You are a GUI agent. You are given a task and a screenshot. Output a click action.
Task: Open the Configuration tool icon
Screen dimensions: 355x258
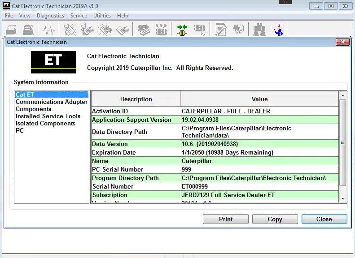point(162,30)
